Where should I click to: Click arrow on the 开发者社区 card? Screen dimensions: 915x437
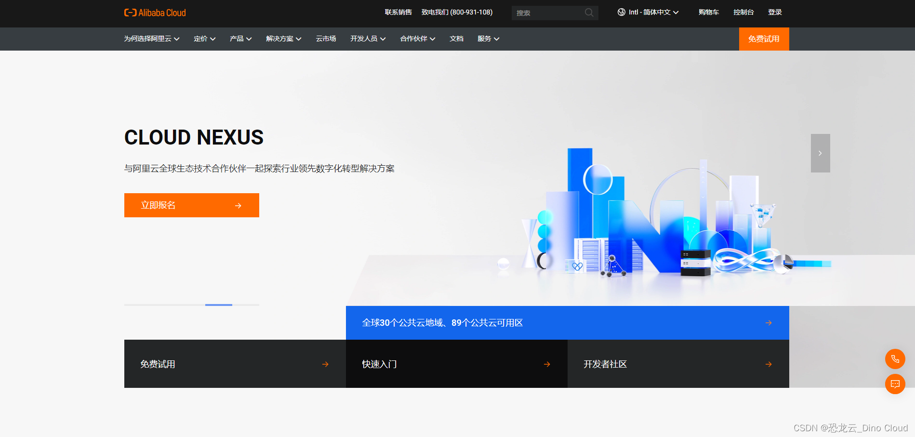[769, 364]
